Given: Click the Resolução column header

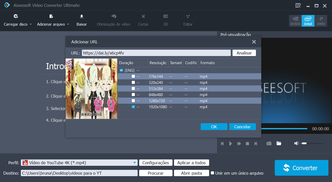Looking at the screenshot, I should tap(158, 63).
